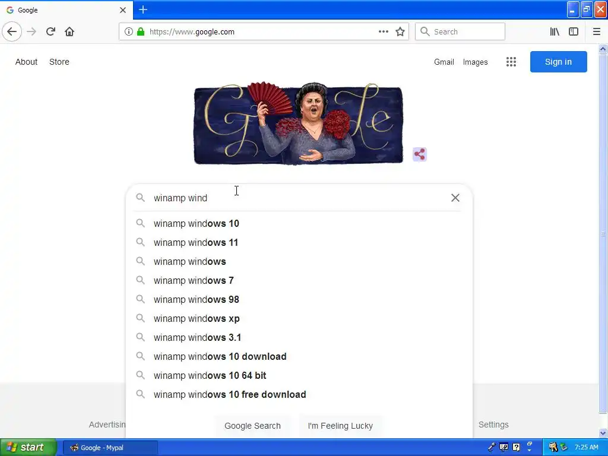608x456 pixels.
Task: Pick winamp windows 10 free download suggestion
Action: pos(299,394)
